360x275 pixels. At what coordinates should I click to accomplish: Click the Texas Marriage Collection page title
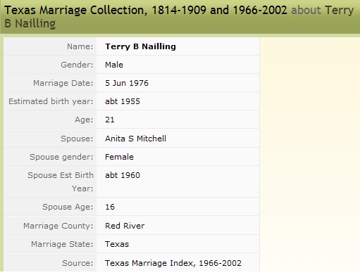(x=179, y=17)
